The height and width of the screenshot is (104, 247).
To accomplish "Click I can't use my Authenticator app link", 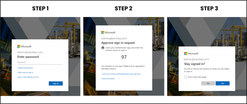I will [121, 74].
